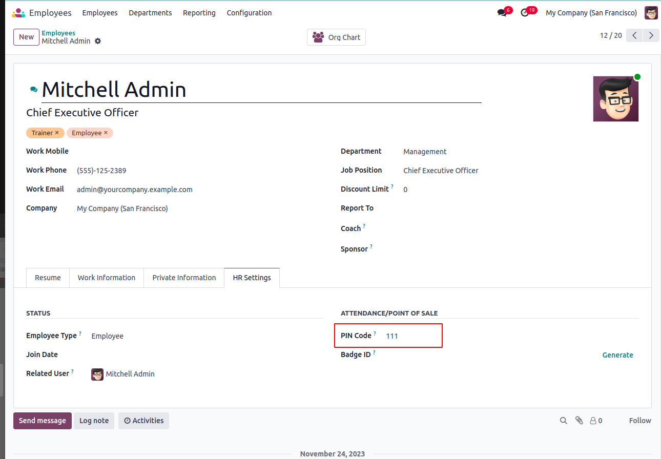Click the PIN Code input field
This screenshot has height=459, width=661.
point(410,336)
